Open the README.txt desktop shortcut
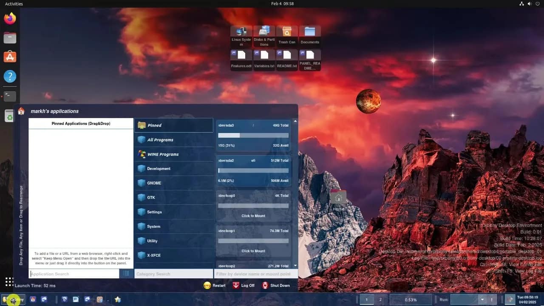544x306 pixels. (287, 59)
